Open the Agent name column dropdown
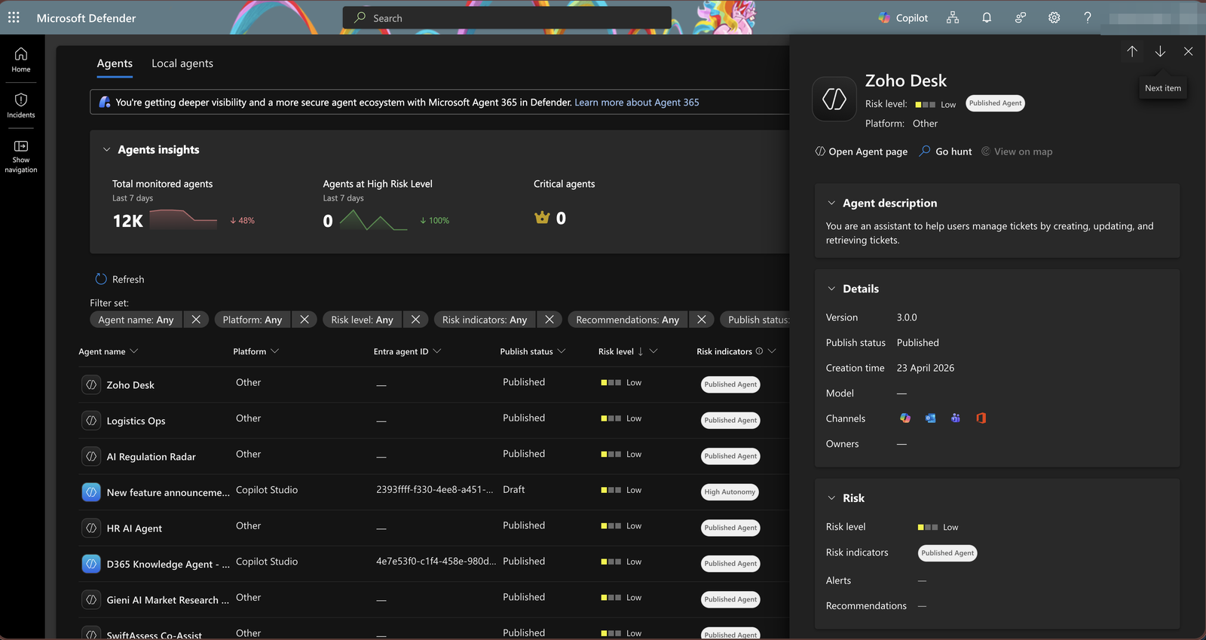 pos(134,351)
